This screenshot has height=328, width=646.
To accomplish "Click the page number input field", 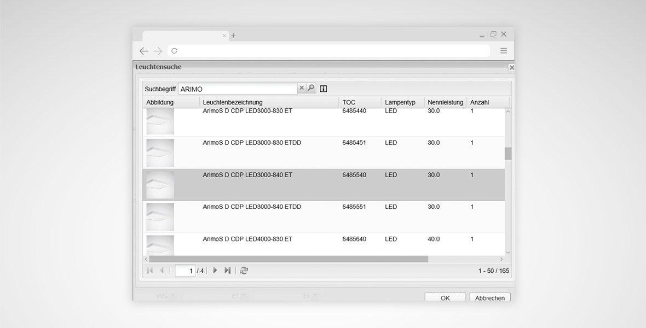I will point(185,271).
